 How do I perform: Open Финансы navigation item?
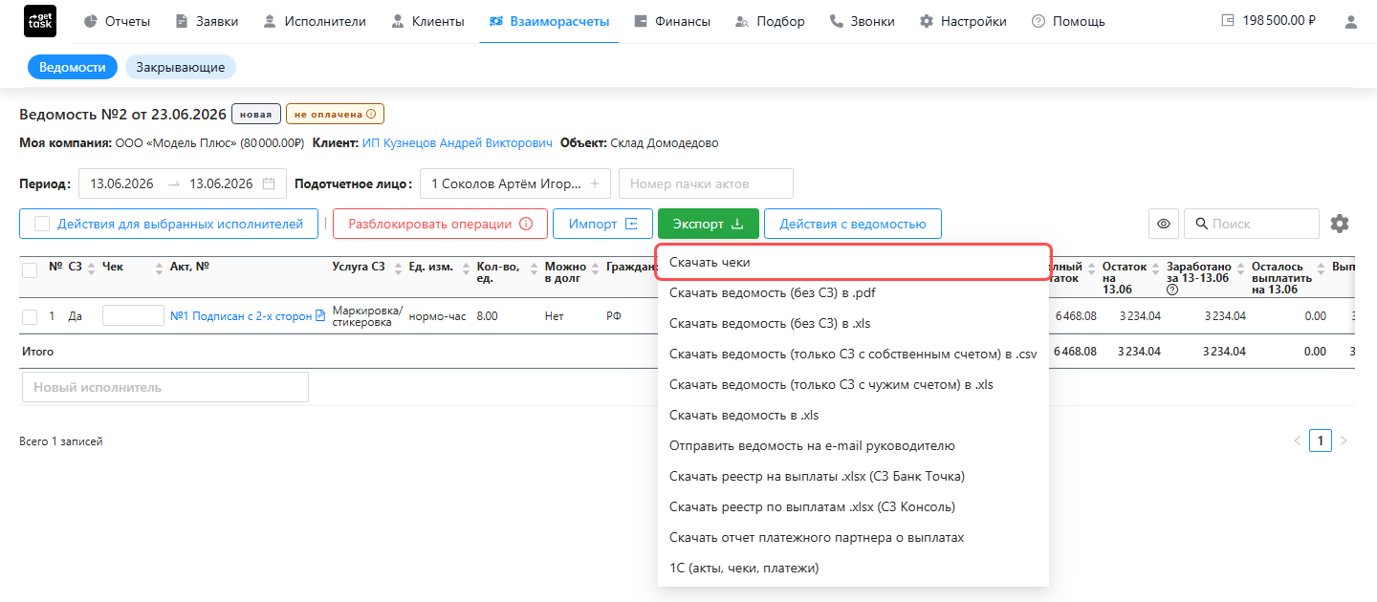[x=672, y=21]
